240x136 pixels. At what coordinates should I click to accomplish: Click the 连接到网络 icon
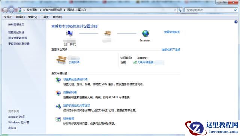pyautogui.click(x=58, y=93)
